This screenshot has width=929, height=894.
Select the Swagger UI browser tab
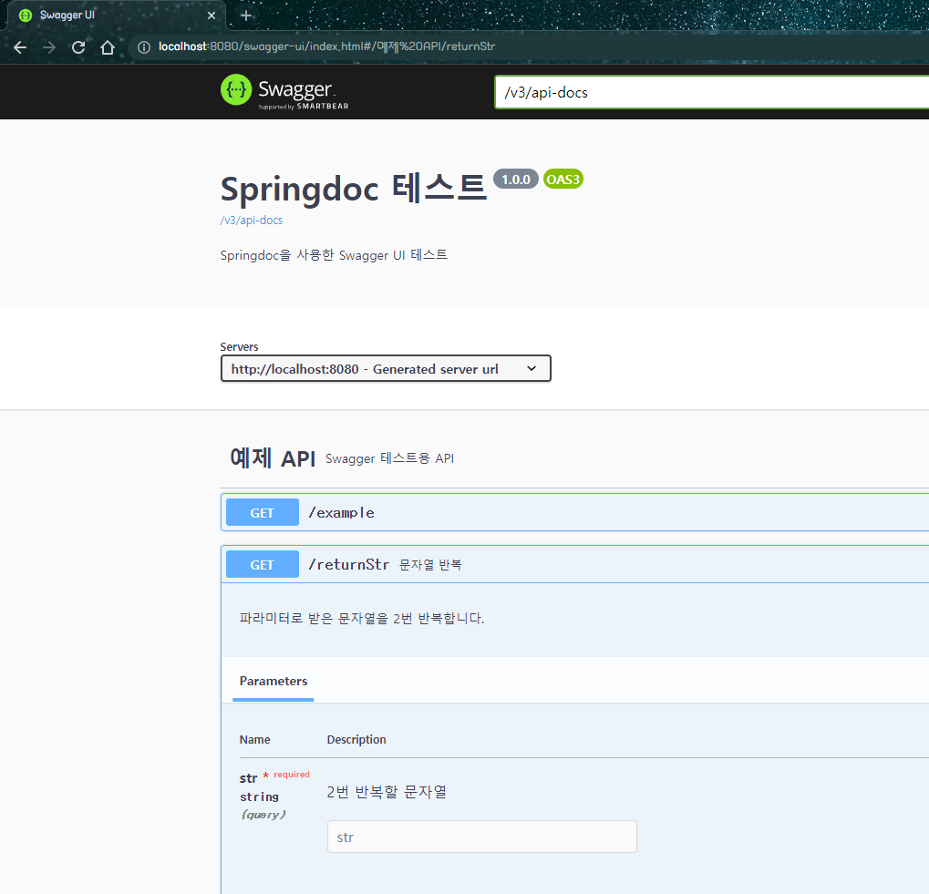click(116, 15)
